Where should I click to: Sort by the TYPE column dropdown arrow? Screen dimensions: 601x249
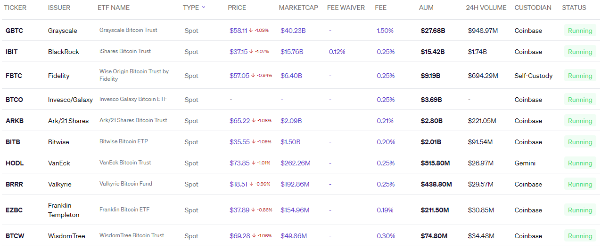pyautogui.click(x=204, y=8)
